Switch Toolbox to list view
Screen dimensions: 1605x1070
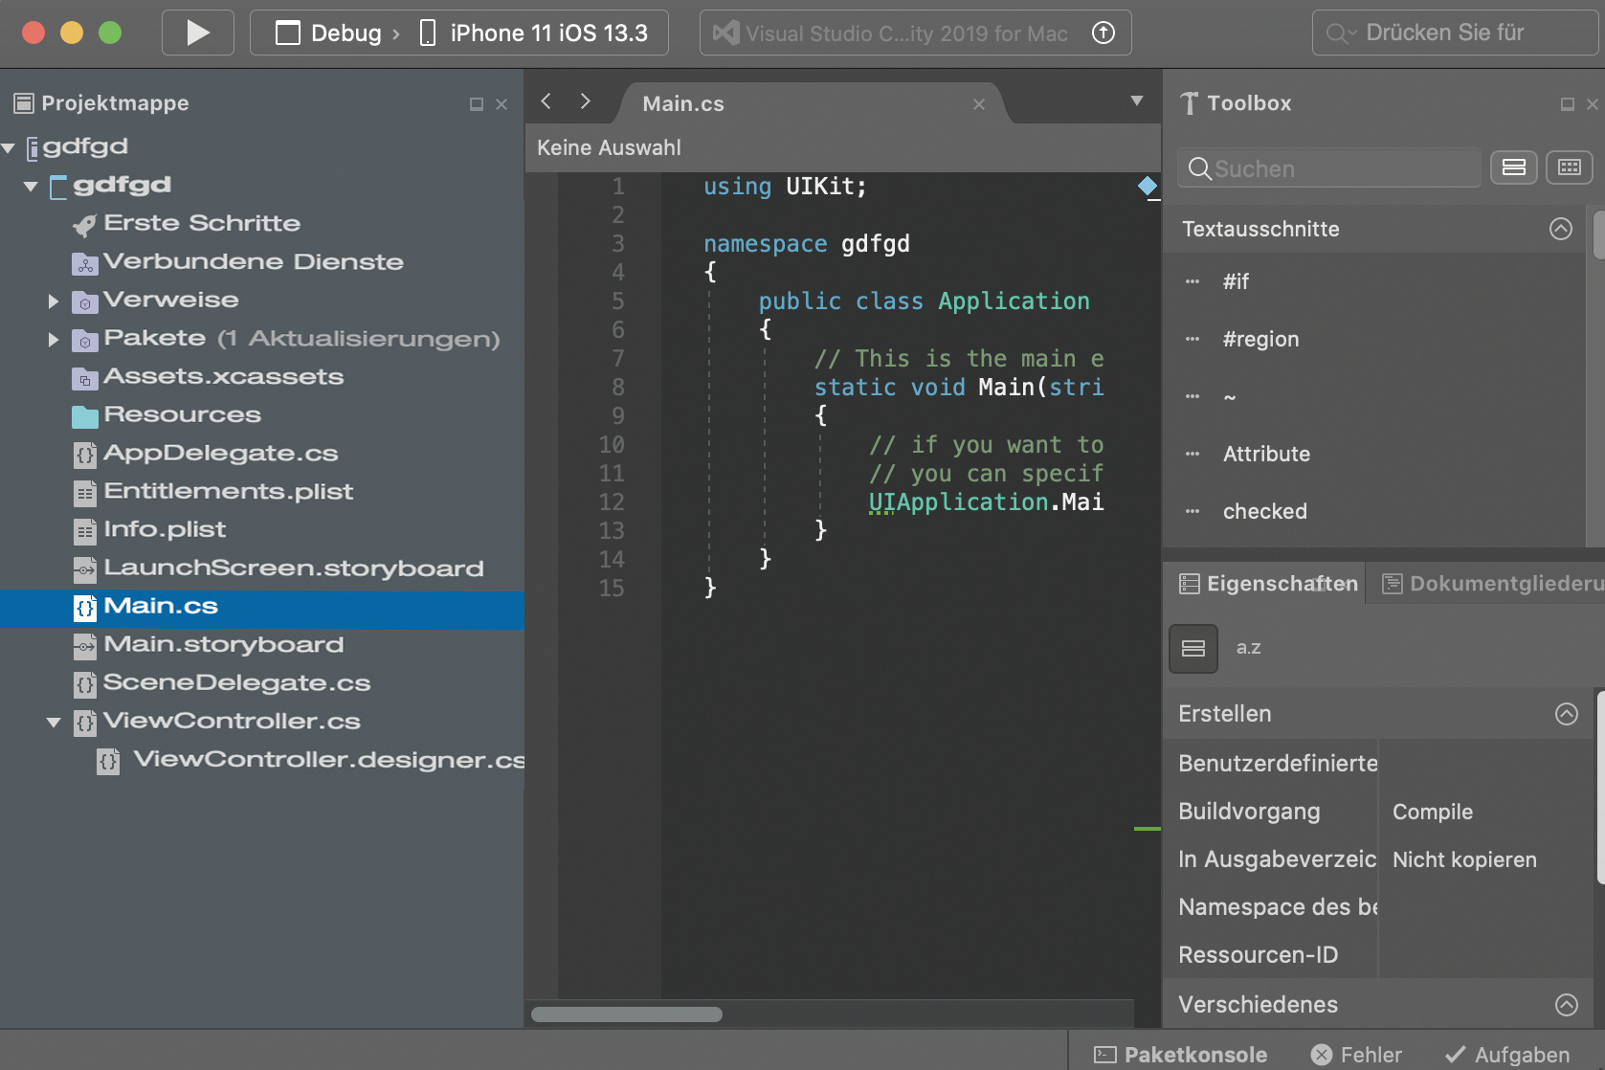tap(1513, 167)
